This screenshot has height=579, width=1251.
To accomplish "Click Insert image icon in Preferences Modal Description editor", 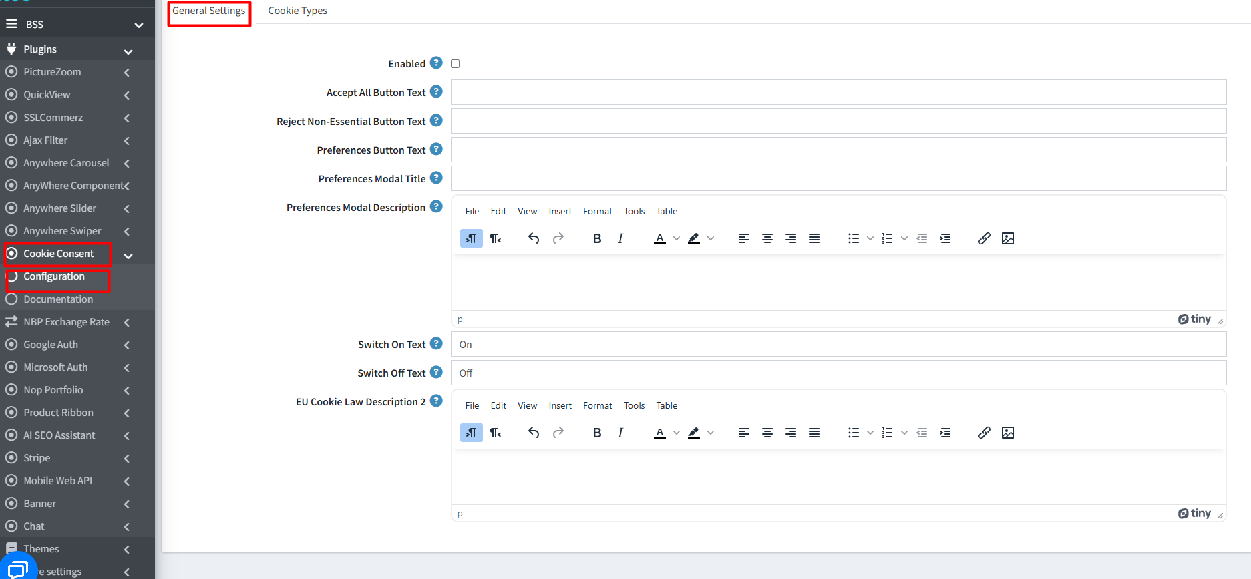I will 1008,238.
